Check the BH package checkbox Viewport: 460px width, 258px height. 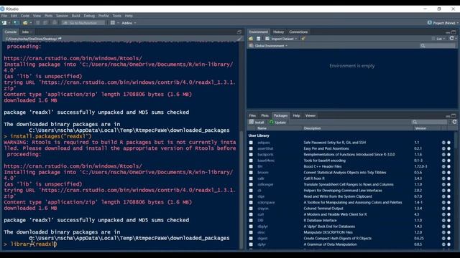[x=251, y=166]
